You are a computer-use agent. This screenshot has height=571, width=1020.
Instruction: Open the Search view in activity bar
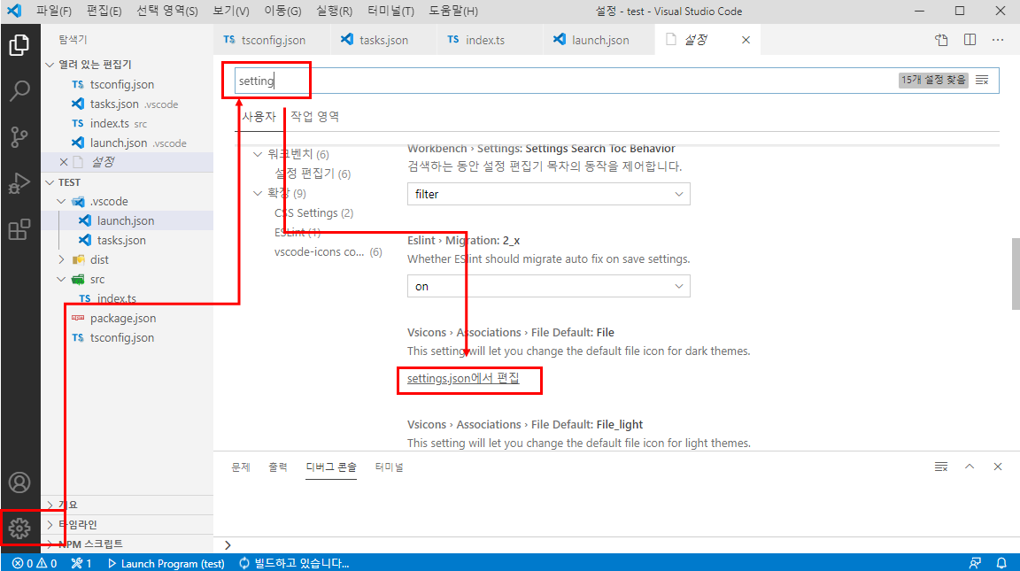click(x=19, y=90)
